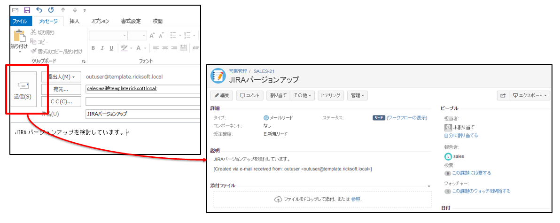
Task: Click the 編集 edit button in JIRA
Action: 222,96
